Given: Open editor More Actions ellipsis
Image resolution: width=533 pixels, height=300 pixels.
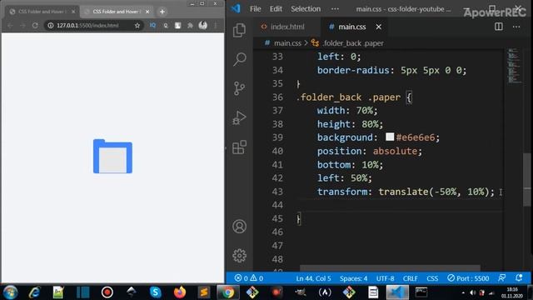Looking at the screenshot, I should (x=516, y=27).
